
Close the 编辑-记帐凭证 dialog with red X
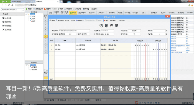167,16
